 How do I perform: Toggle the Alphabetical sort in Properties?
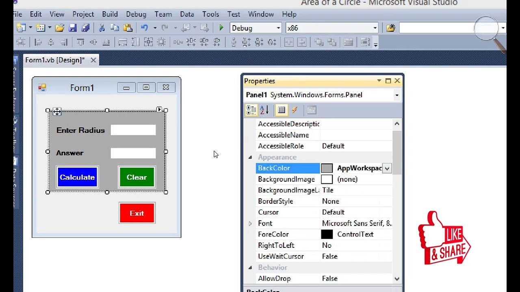(x=264, y=110)
